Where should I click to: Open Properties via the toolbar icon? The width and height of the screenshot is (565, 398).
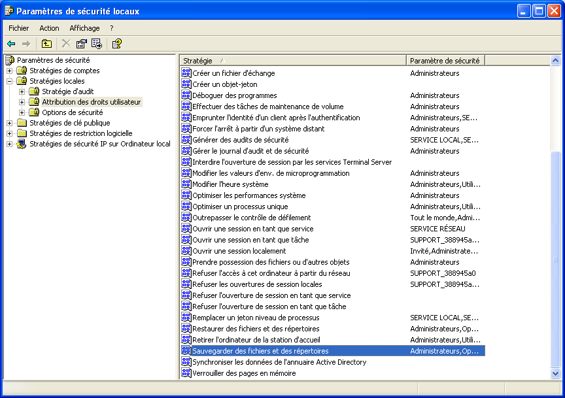81,44
